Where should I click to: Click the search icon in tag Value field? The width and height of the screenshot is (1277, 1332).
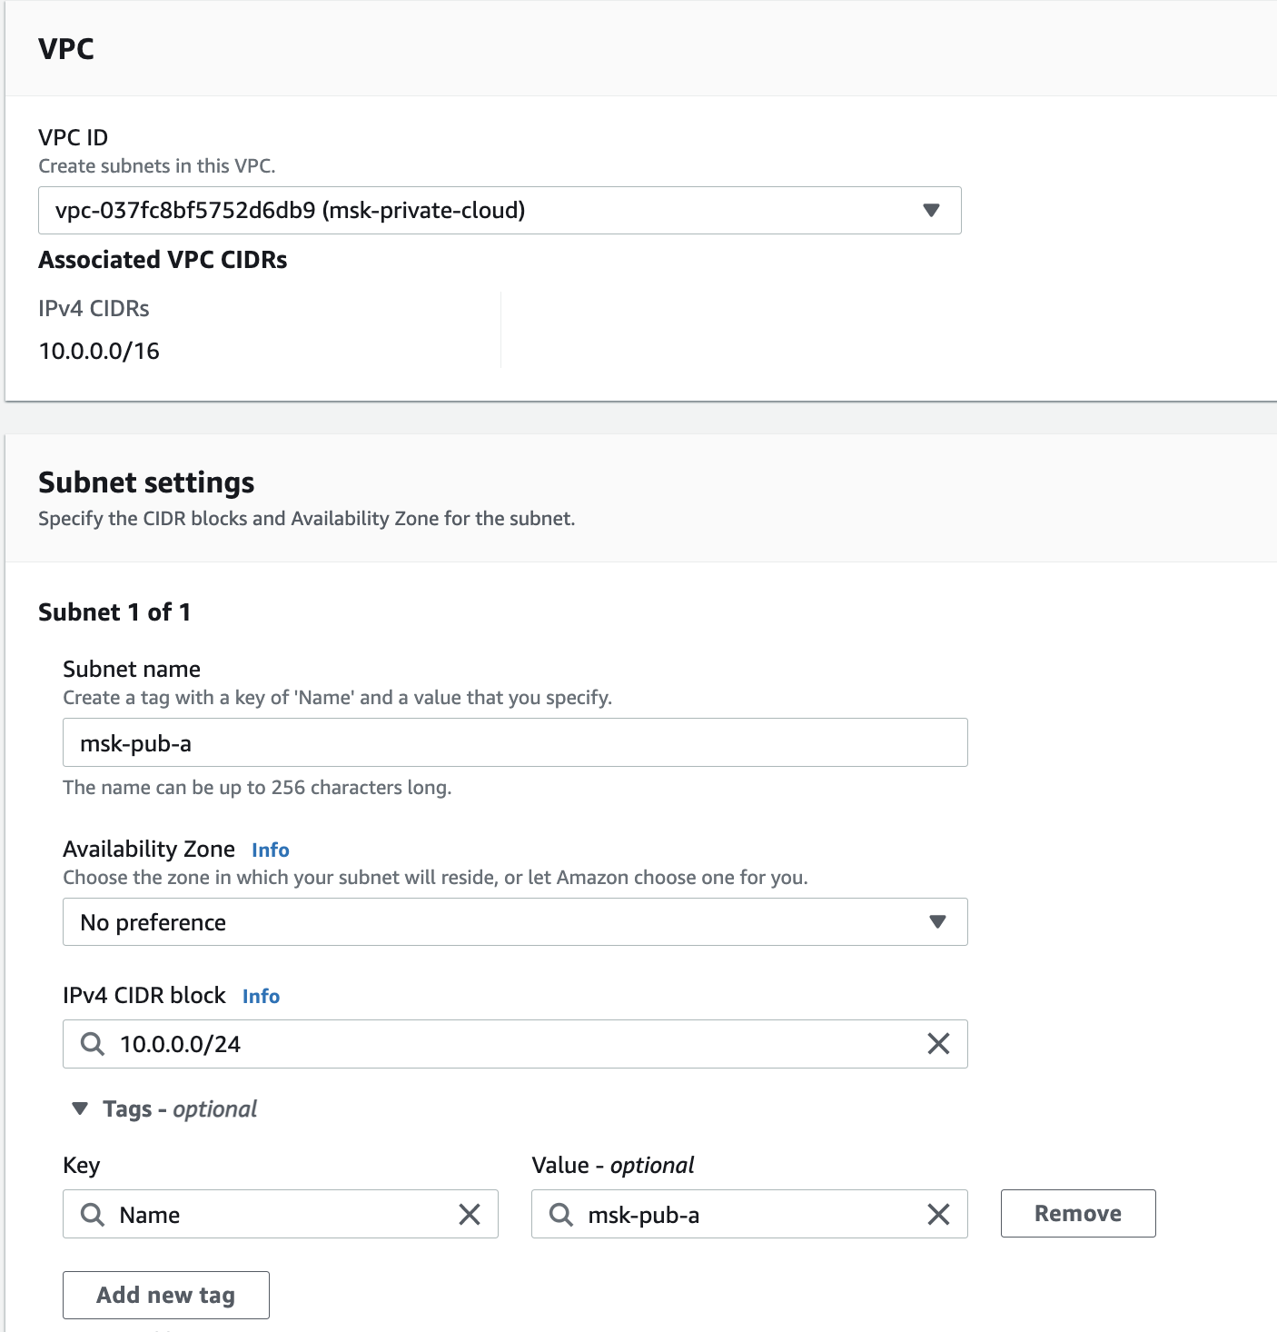(561, 1215)
